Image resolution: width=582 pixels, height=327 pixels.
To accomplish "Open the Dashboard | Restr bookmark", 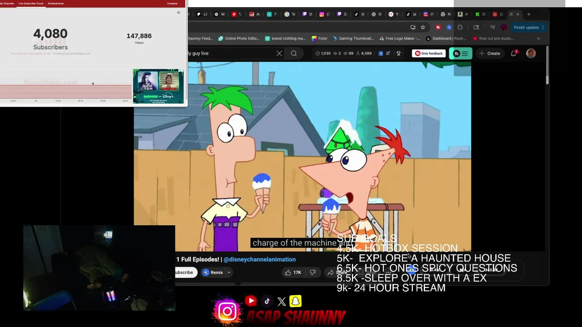I will tap(446, 39).
